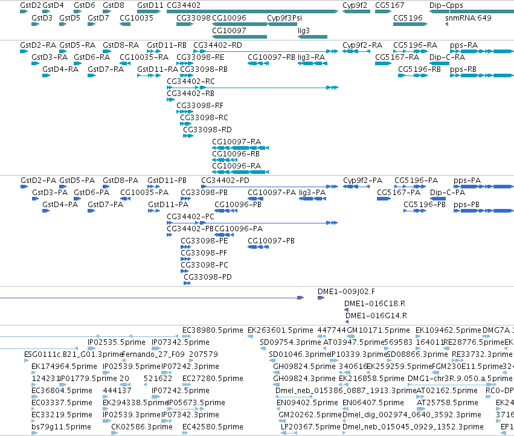The image size is (514, 436).
Task: Click the lig3 gene arrow glyph
Action: (x=312, y=37)
